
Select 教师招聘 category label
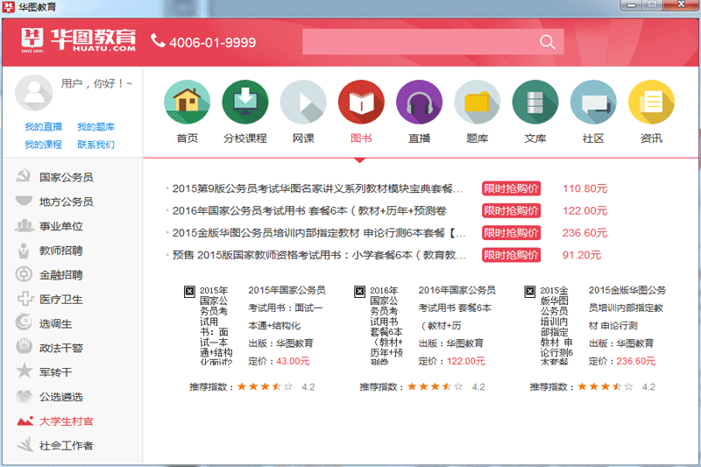[x=60, y=251]
